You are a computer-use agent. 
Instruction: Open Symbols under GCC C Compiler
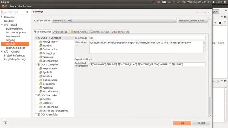[47, 72]
